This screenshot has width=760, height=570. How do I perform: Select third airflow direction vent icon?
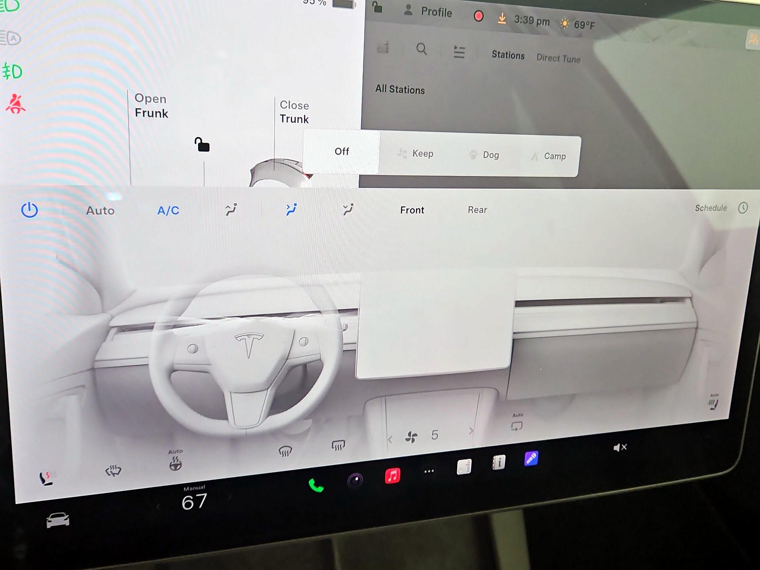[x=348, y=209]
